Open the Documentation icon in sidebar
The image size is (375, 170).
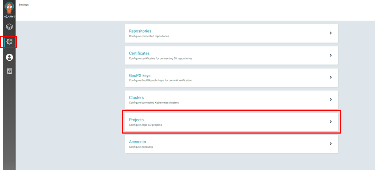coord(9,71)
